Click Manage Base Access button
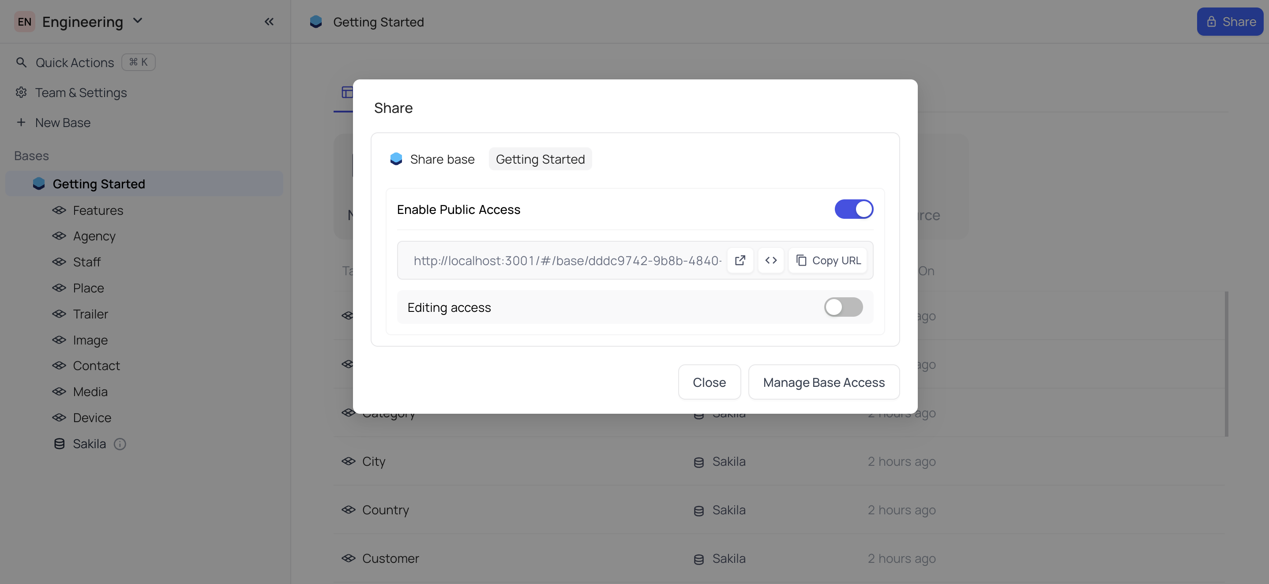This screenshot has height=584, width=1269. 824,382
